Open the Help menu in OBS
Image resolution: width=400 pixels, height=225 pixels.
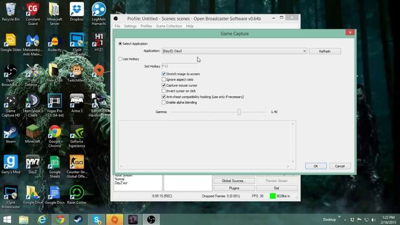(x=189, y=26)
